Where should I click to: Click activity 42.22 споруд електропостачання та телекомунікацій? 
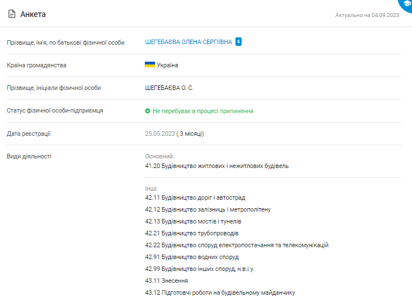[x=237, y=245]
